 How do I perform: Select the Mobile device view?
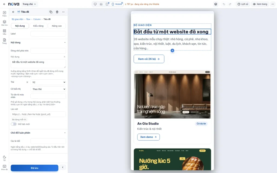tap(117, 4)
